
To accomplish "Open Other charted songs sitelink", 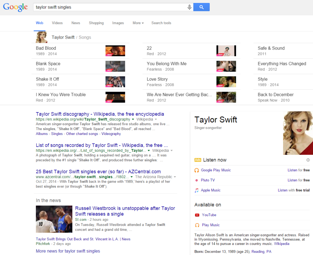I will pos(82,134).
